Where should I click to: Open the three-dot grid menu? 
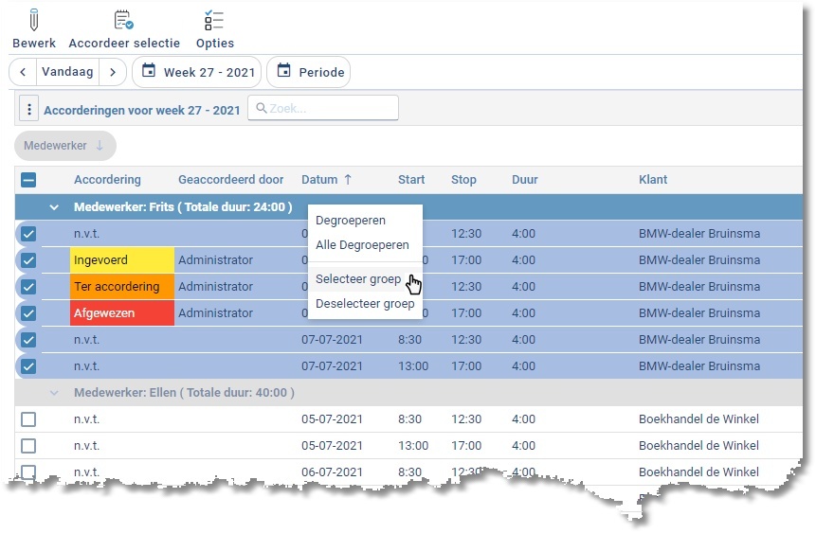pyautogui.click(x=28, y=109)
